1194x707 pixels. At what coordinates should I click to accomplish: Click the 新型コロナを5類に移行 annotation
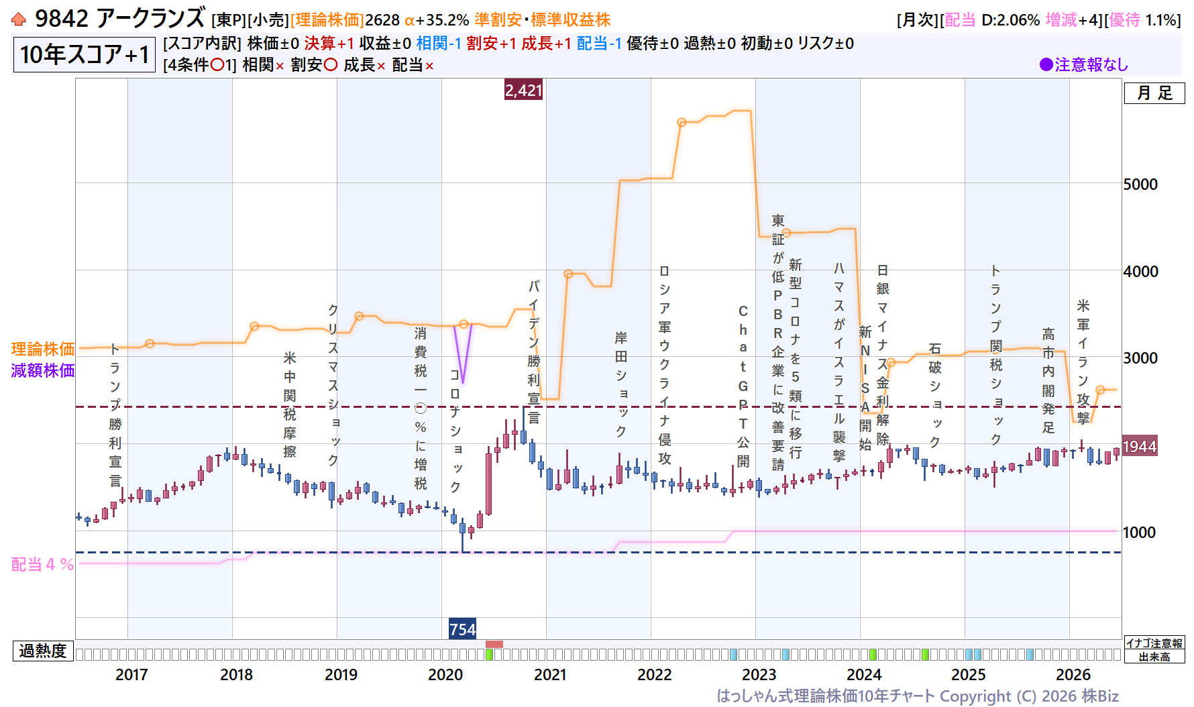796,359
